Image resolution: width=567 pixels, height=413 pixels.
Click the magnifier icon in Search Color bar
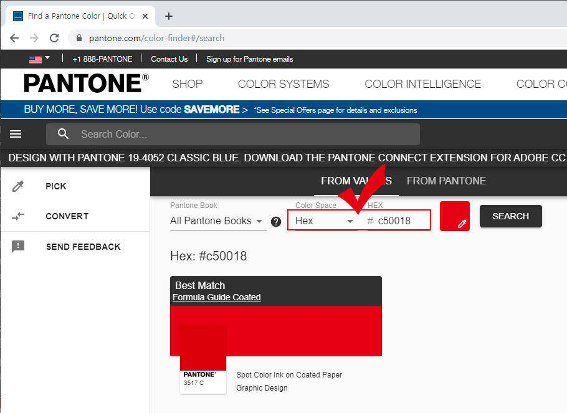(x=64, y=134)
